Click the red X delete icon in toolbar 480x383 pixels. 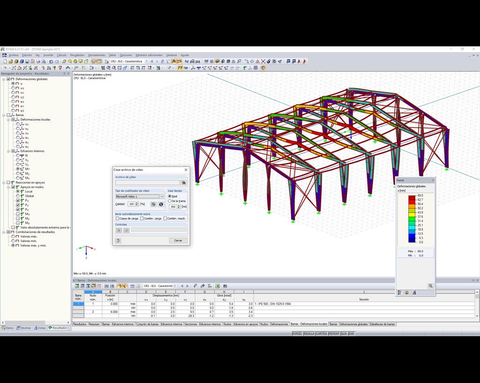point(263,61)
